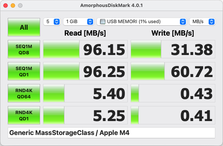Image resolution: width=223 pixels, height=146 pixels.
Task: Run all benchmarks with the All button
Action: 24,27
